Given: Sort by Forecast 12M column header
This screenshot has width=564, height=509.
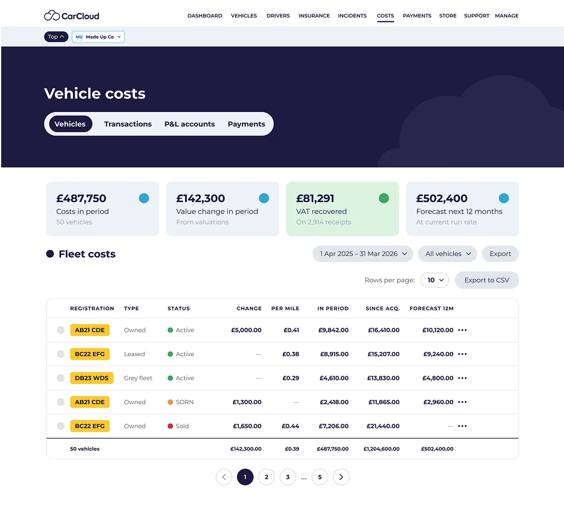Looking at the screenshot, I should [431, 308].
